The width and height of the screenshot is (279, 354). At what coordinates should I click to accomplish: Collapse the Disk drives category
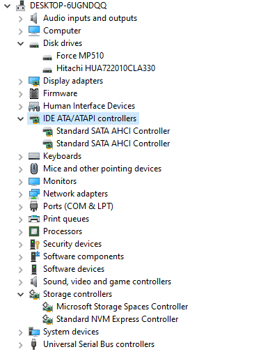[x=21, y=43]
